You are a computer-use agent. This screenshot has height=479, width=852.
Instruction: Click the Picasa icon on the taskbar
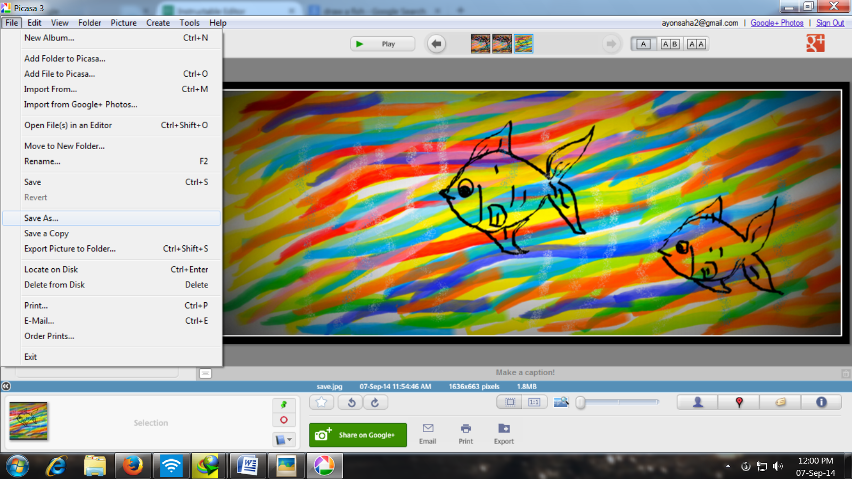pyautogui.click(x=324, y=466)
